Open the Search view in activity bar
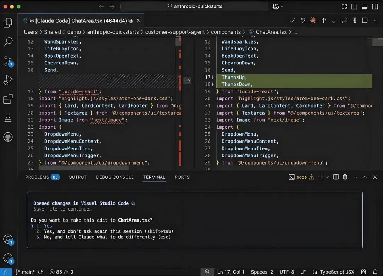The height and width of the screenshot is (276, 383). [8, 42]
